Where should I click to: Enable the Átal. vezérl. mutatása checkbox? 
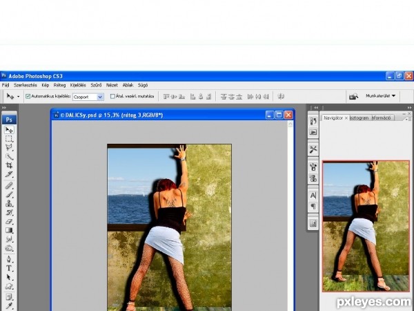(112, 96)
